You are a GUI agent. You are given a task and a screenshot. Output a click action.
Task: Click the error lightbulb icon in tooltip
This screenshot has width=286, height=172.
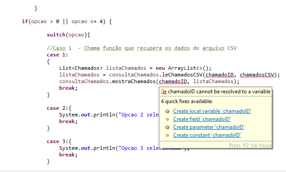pyautogui.click(x=164, y=92)
